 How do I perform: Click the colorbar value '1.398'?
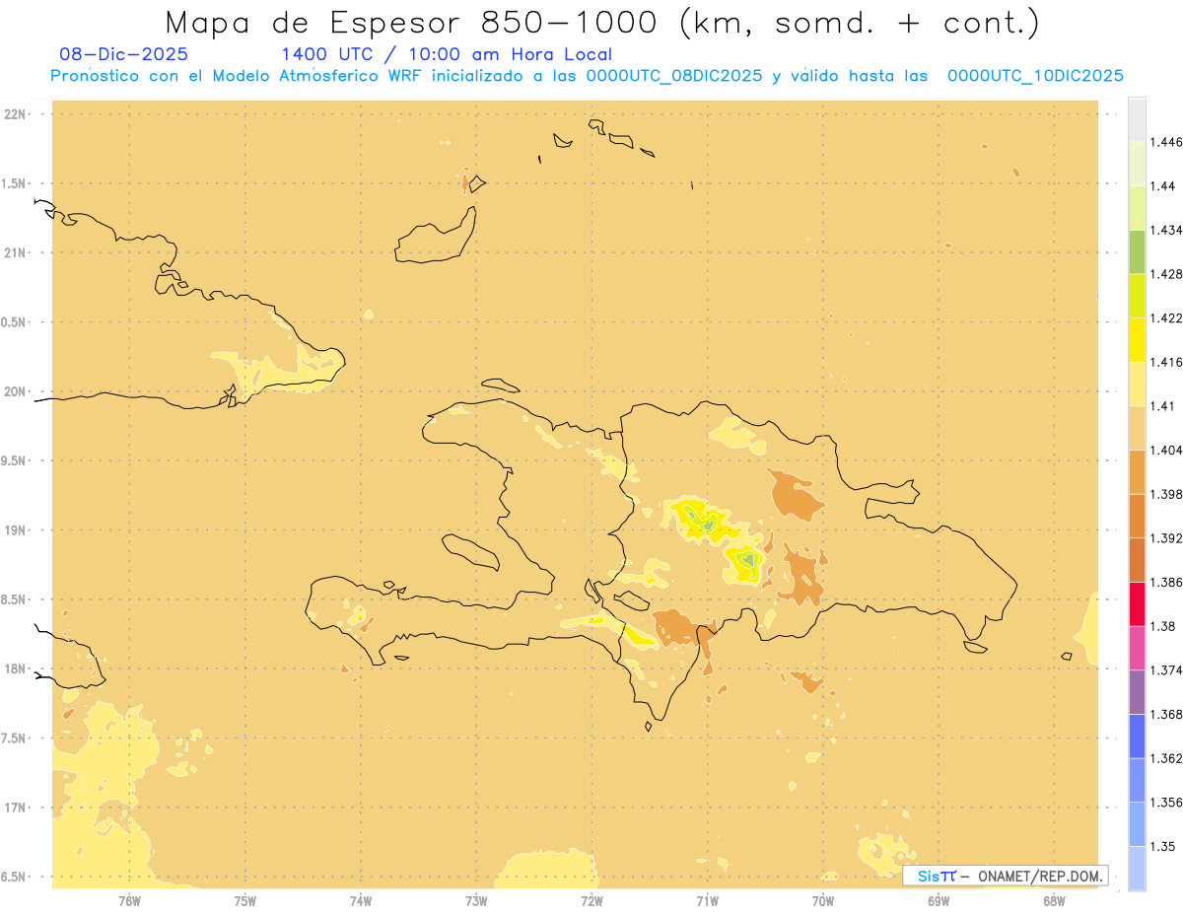click(1166, 494)
